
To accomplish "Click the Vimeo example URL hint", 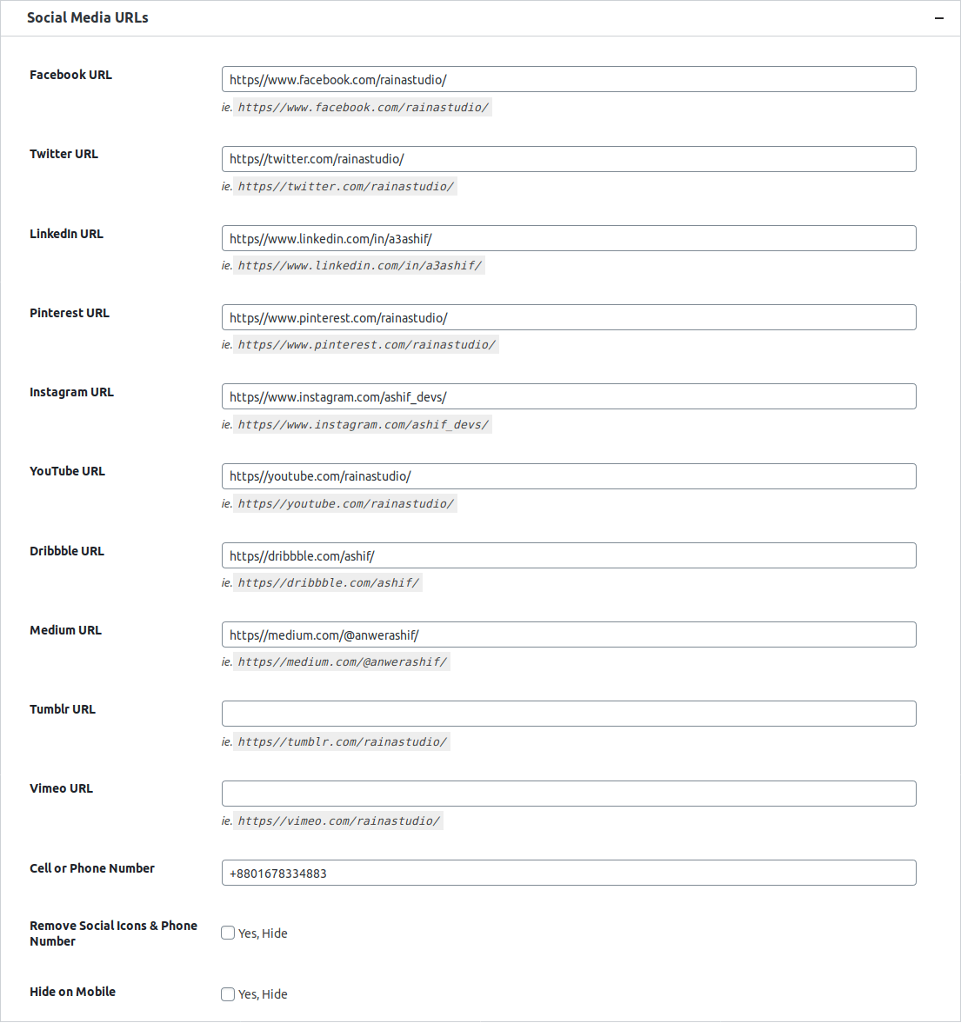I will (339, 820).
